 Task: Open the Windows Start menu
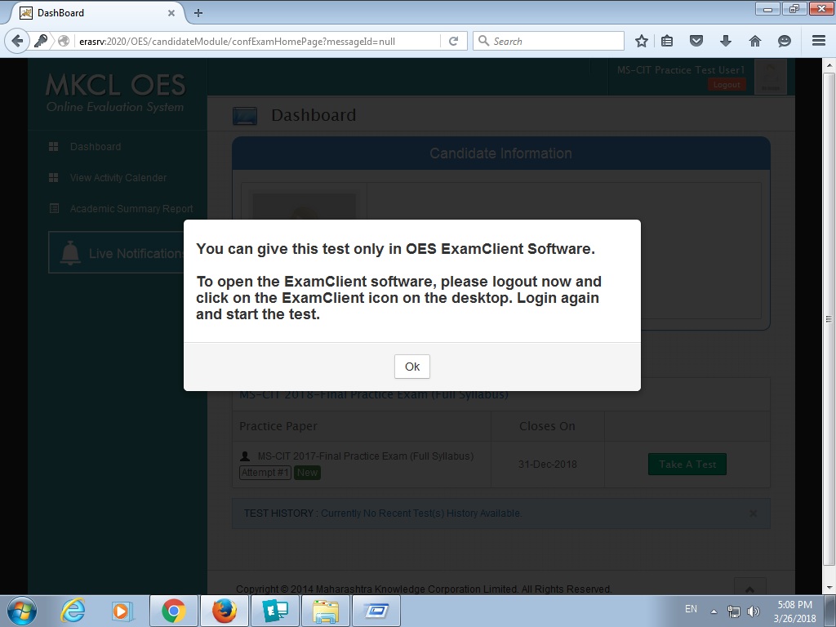(22, 611)
